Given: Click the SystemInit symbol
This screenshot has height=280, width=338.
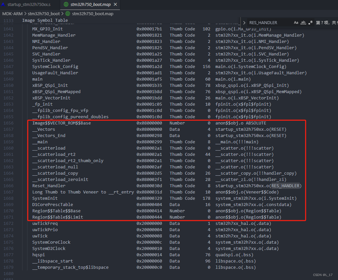Looking at the screenshot, I should 45,198.
